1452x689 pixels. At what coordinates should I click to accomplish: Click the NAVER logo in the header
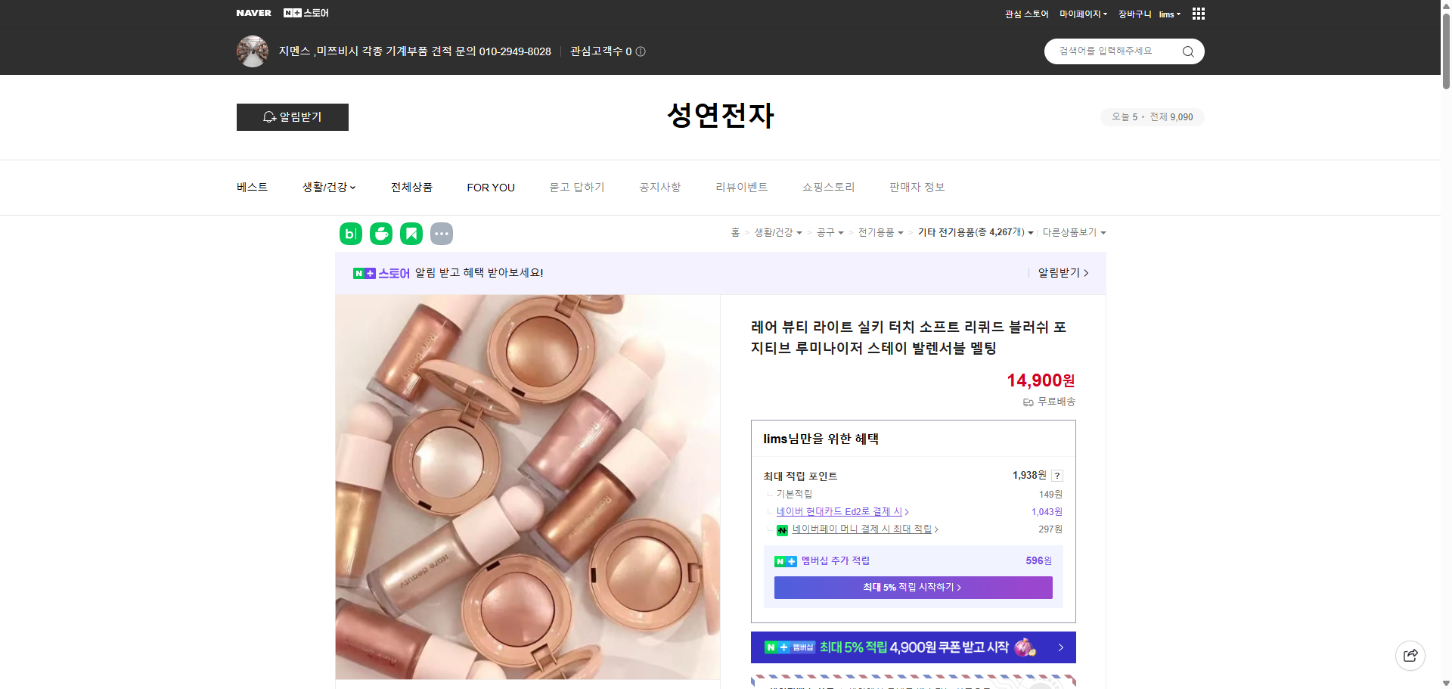(x=254, y=12)
